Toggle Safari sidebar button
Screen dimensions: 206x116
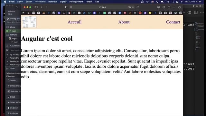[x=36, y=7]
